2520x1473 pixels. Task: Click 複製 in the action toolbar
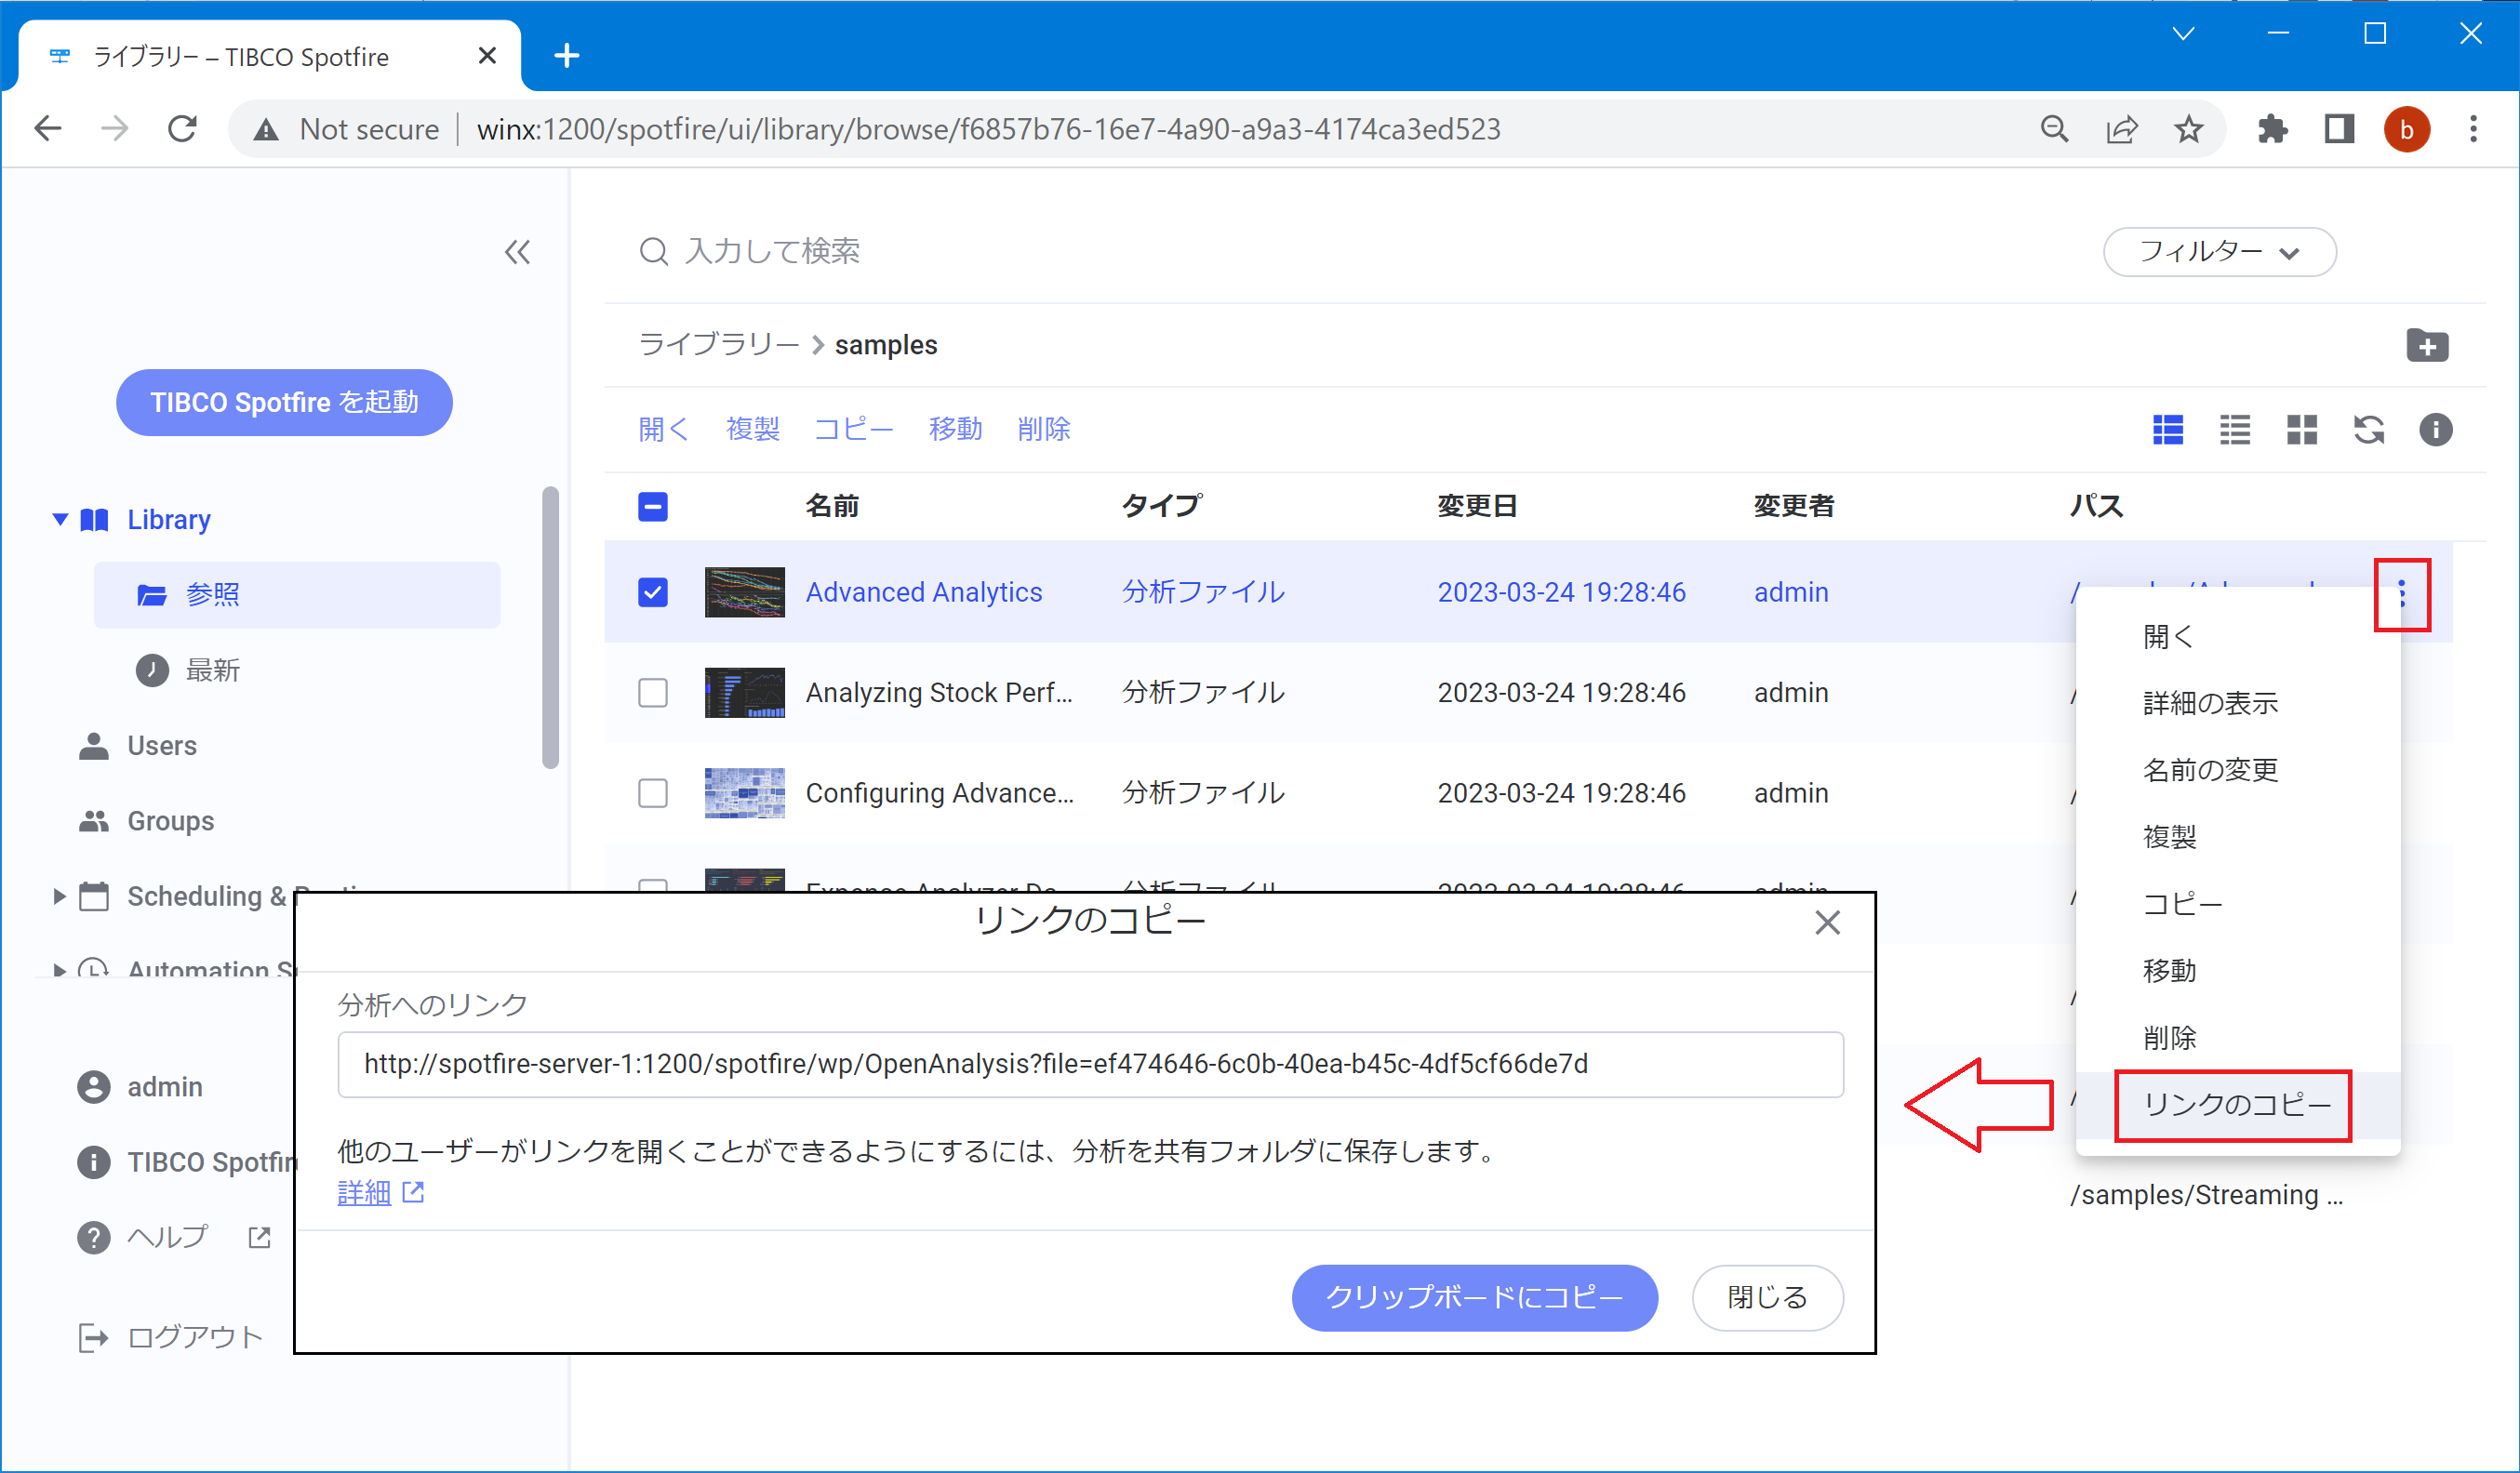pos(752,429)
